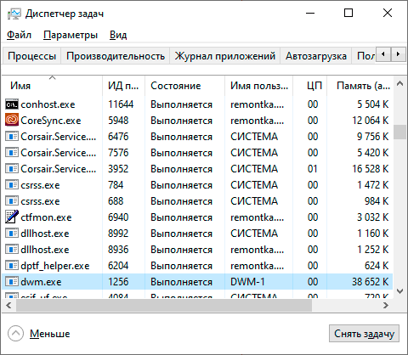
Task: Click PID value 11644
Action: coord(121,104)
